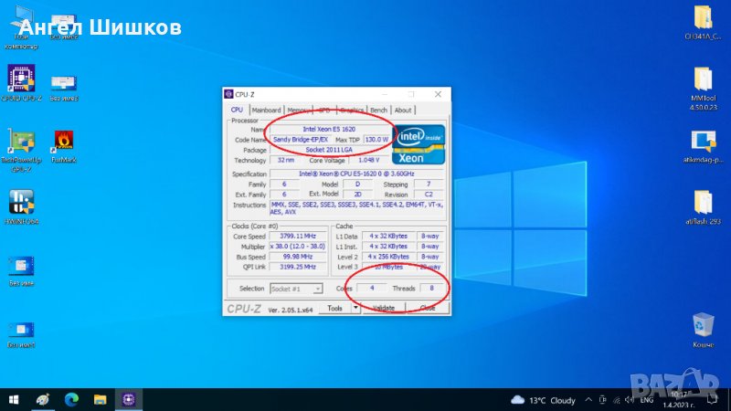Image resolution: width=731 pixels, height=411 pixels.
Task: Click the Microsoft Edge taskbar icon
Action: 71,399
